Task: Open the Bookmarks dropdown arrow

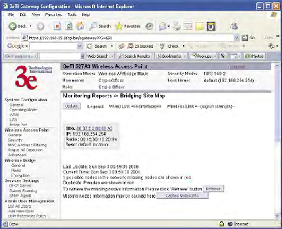Action: pyautogui.click(x=185, y=56)
